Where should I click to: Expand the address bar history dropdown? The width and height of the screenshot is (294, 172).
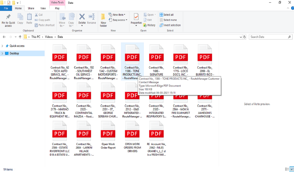point(241,37)
